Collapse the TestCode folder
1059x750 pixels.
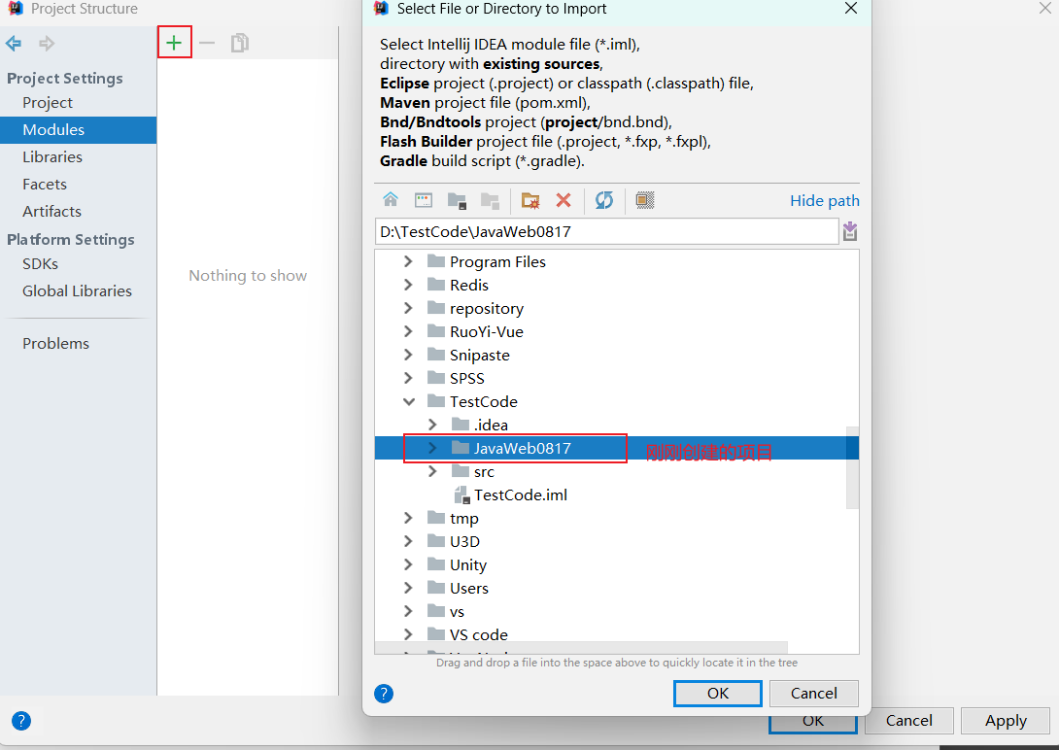[409, 401]
